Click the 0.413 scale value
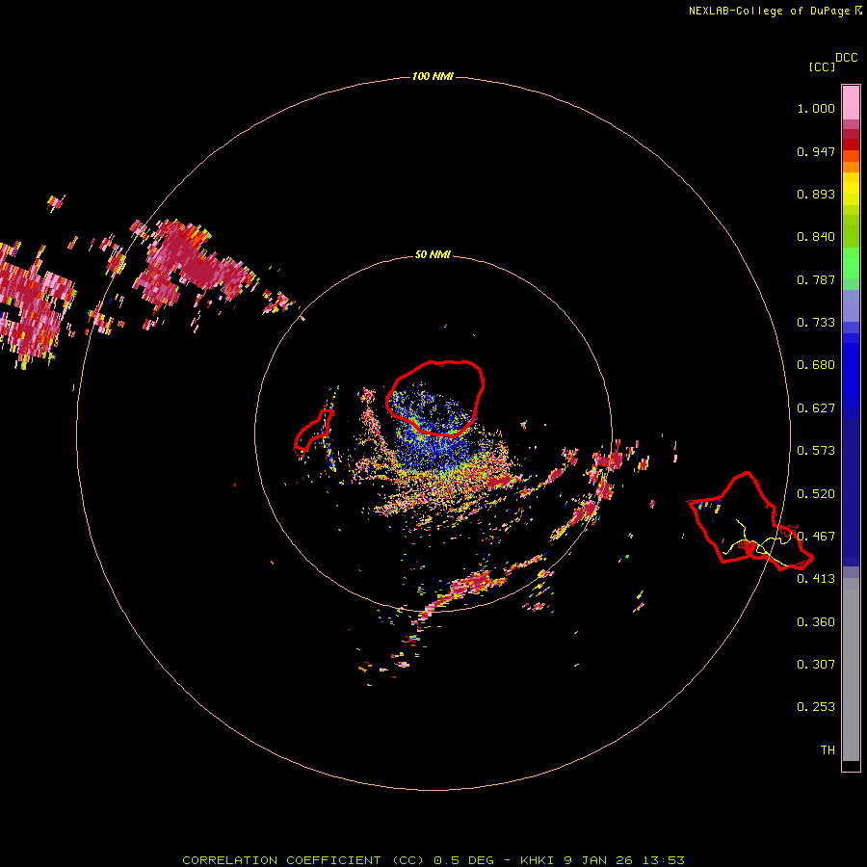Image resolution: width=867 pixels, height=867 pixels. (x=816, y=579)
